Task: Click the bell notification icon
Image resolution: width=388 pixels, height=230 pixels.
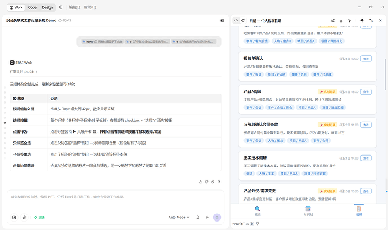Action: 362,20
